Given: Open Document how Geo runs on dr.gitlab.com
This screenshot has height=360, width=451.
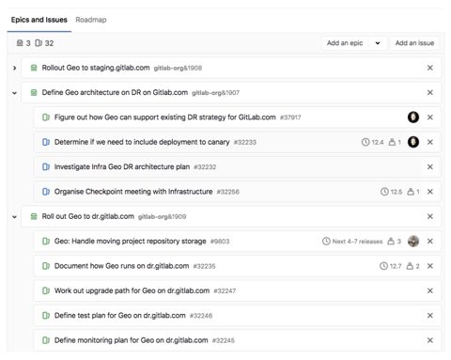Looking at the screenshot, I should [121, 266].
